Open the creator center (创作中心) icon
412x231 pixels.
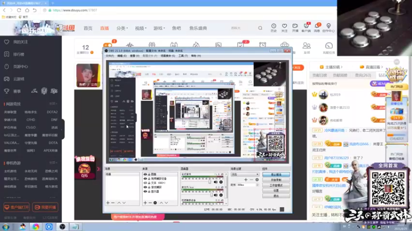click(329, 28)
